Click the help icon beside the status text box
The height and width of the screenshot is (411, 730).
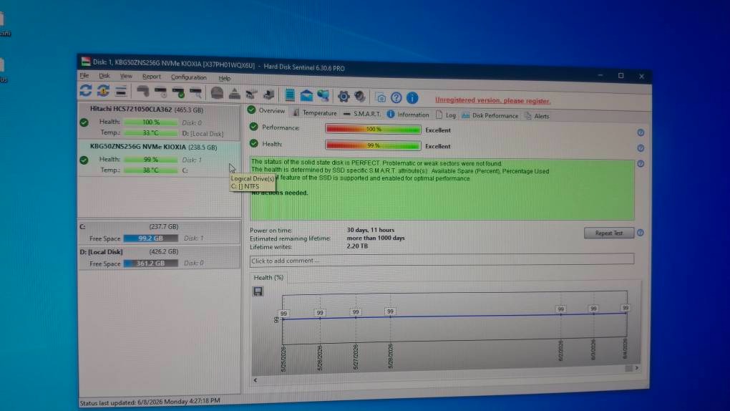pyautogui.click(x=641, y=163)
